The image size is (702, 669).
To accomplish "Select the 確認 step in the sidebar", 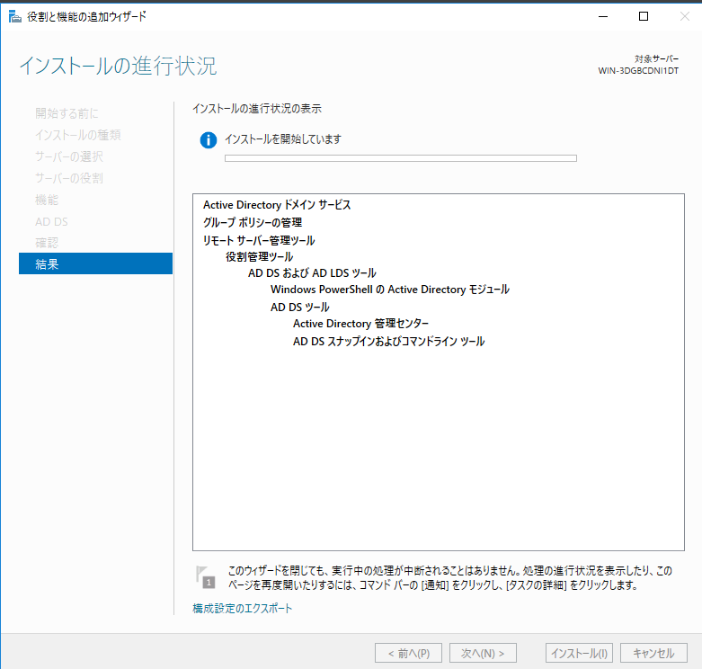I will (x=47, y=243).
